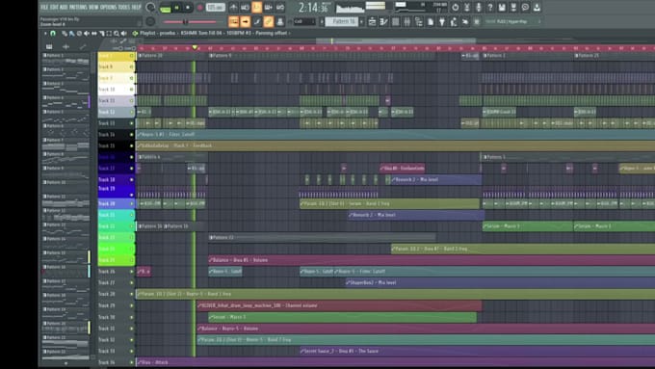Toggle the playlist magnet snap icon
The image size is (655, 369).
(53, 33)
